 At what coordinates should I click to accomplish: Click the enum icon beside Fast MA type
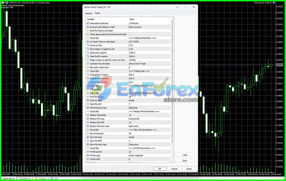(88, 100)
